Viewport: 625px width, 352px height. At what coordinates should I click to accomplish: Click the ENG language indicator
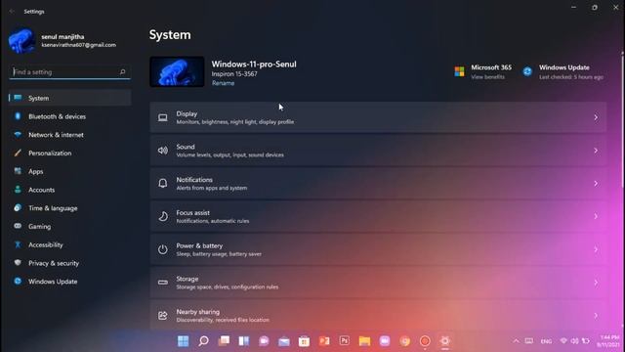pos(546,341)
